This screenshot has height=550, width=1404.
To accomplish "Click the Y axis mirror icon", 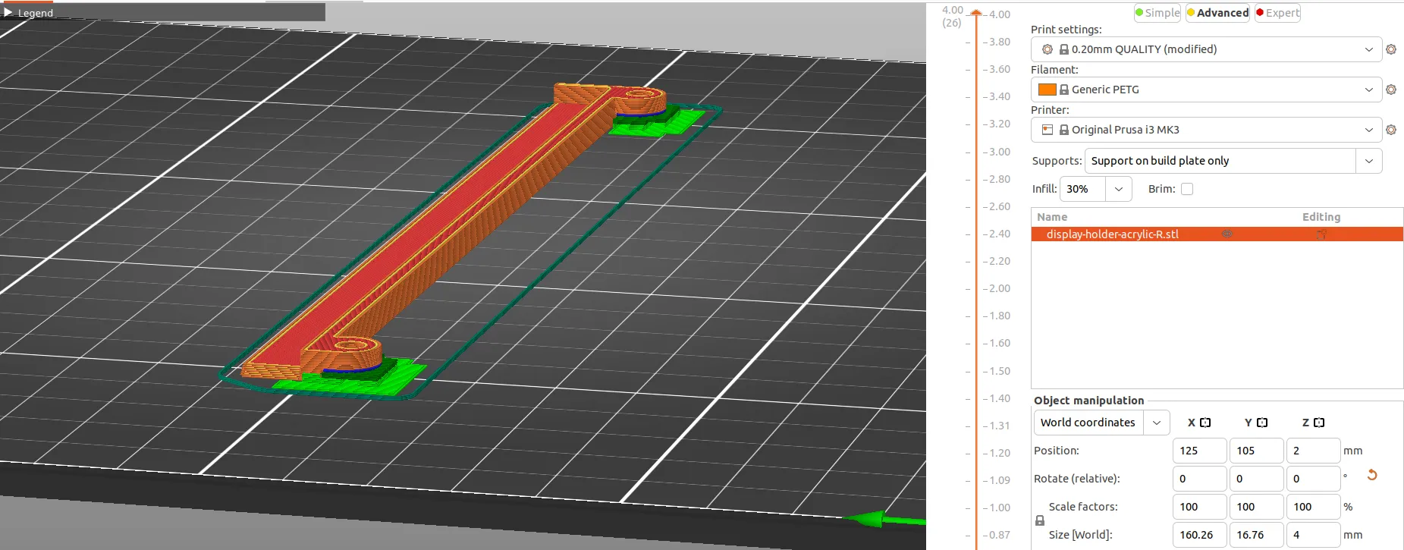I will [x=1262, y=423].
